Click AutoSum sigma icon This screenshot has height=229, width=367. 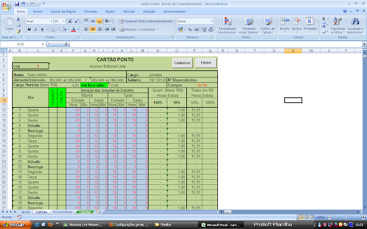point(323,19)
